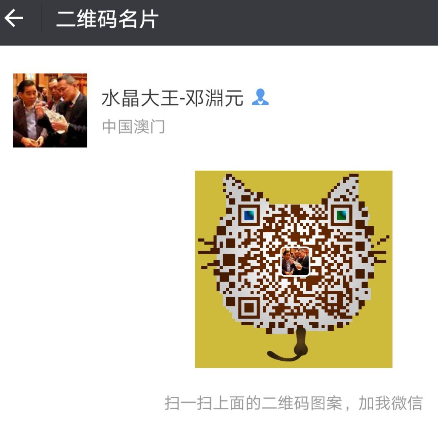Click the vertical divider in the header bar

tap(41, 18)
